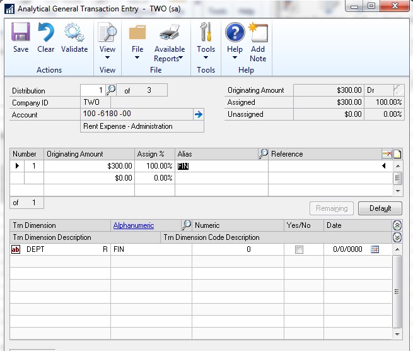The image size is (413, 351).
Task: Click the Clear undo arrow icon
Action: click(45, 32)
